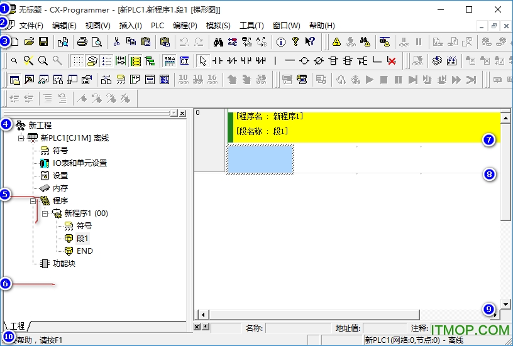Toggle the watch window button
The image size is (513, 346).
[43, 80]
